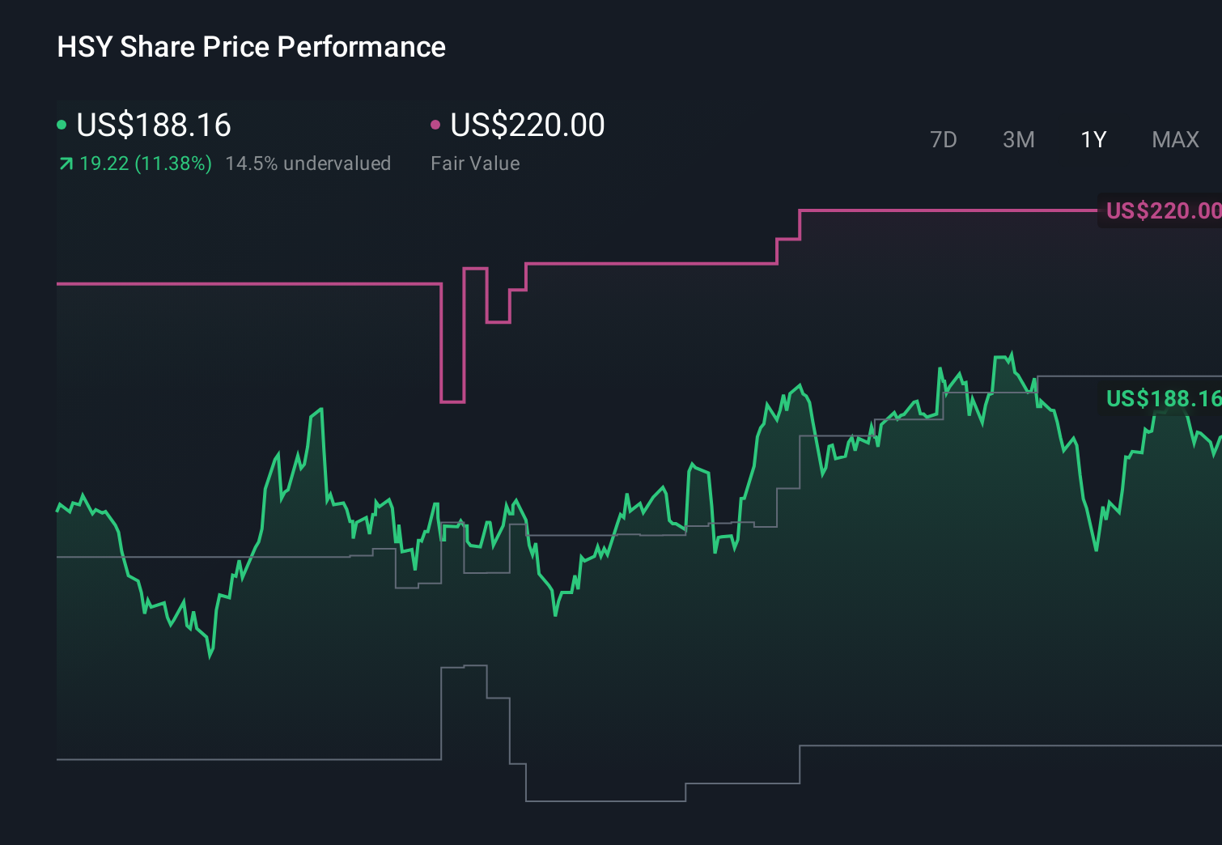
Task: Click the pink fair value step line dip
Action: pos(452,401)
